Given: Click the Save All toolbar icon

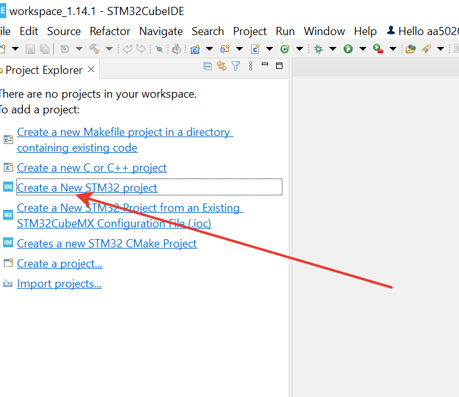Looking at the screenshot, I should pyautogui.click(x=45, y=49).
